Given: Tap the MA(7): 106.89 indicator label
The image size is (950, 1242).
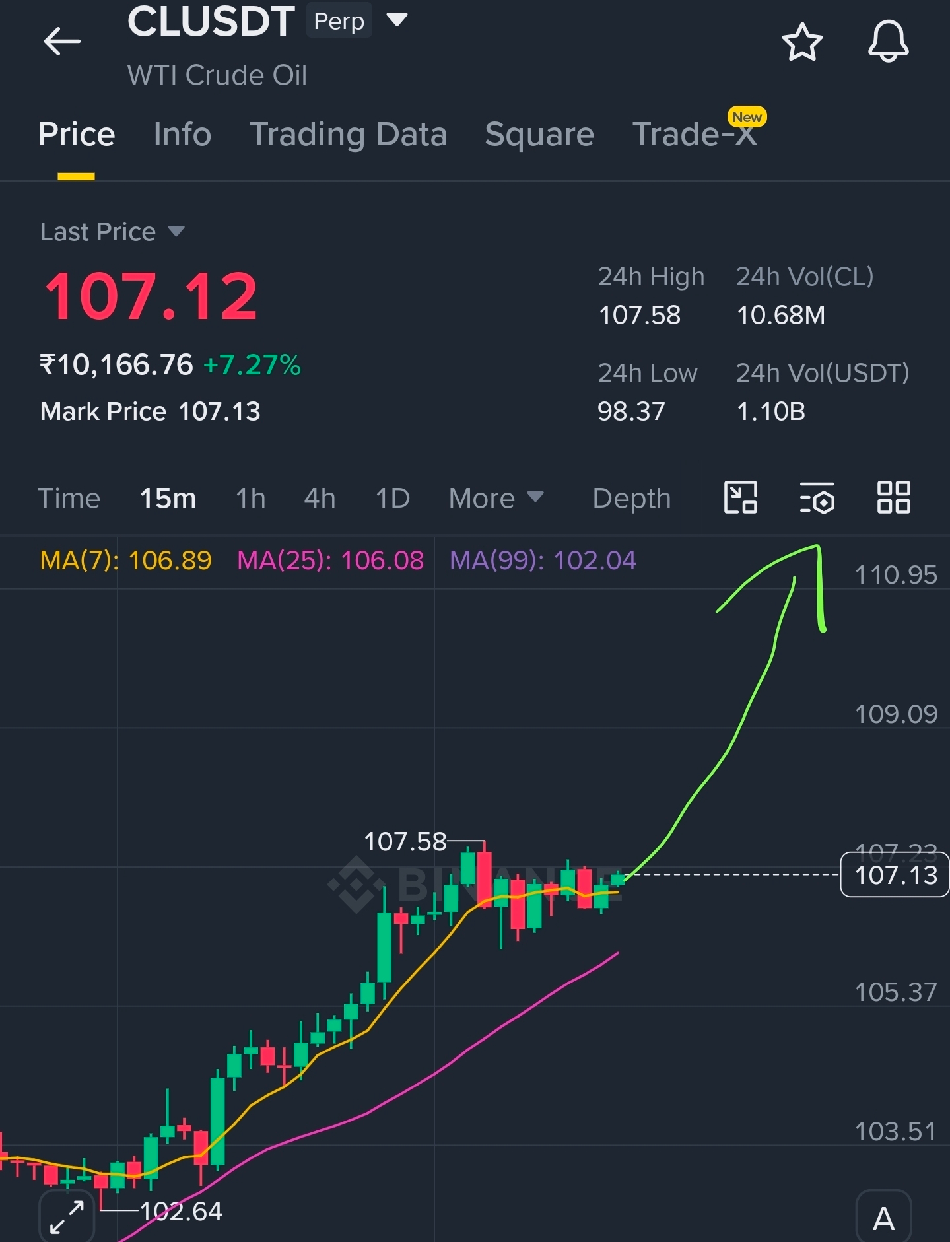Looking at the screenshot, I should coord(125,561).
